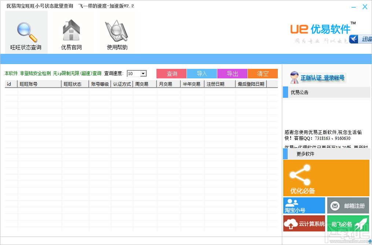Open the 邮箱注册 tile
This screenshot has height=245, width=372.
[348, 205]
